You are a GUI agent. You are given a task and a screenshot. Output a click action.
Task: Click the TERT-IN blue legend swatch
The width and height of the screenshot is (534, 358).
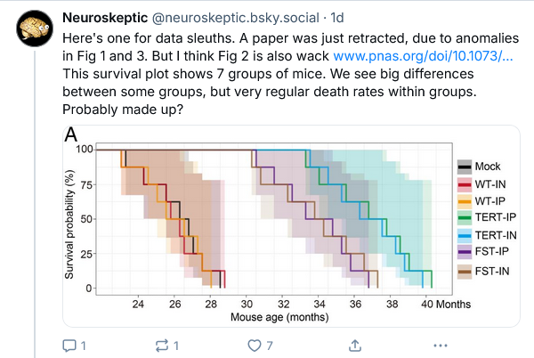[464, 235]
